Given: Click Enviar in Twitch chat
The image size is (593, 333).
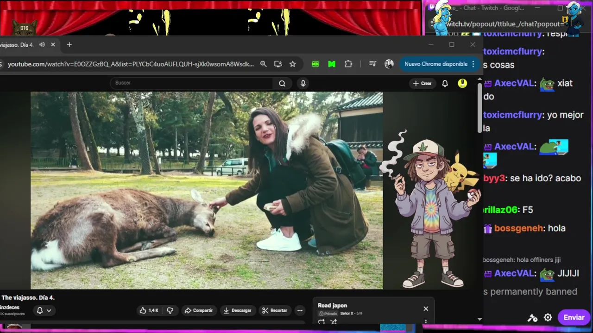Looking at the screenshot, I should coord(574,317).
